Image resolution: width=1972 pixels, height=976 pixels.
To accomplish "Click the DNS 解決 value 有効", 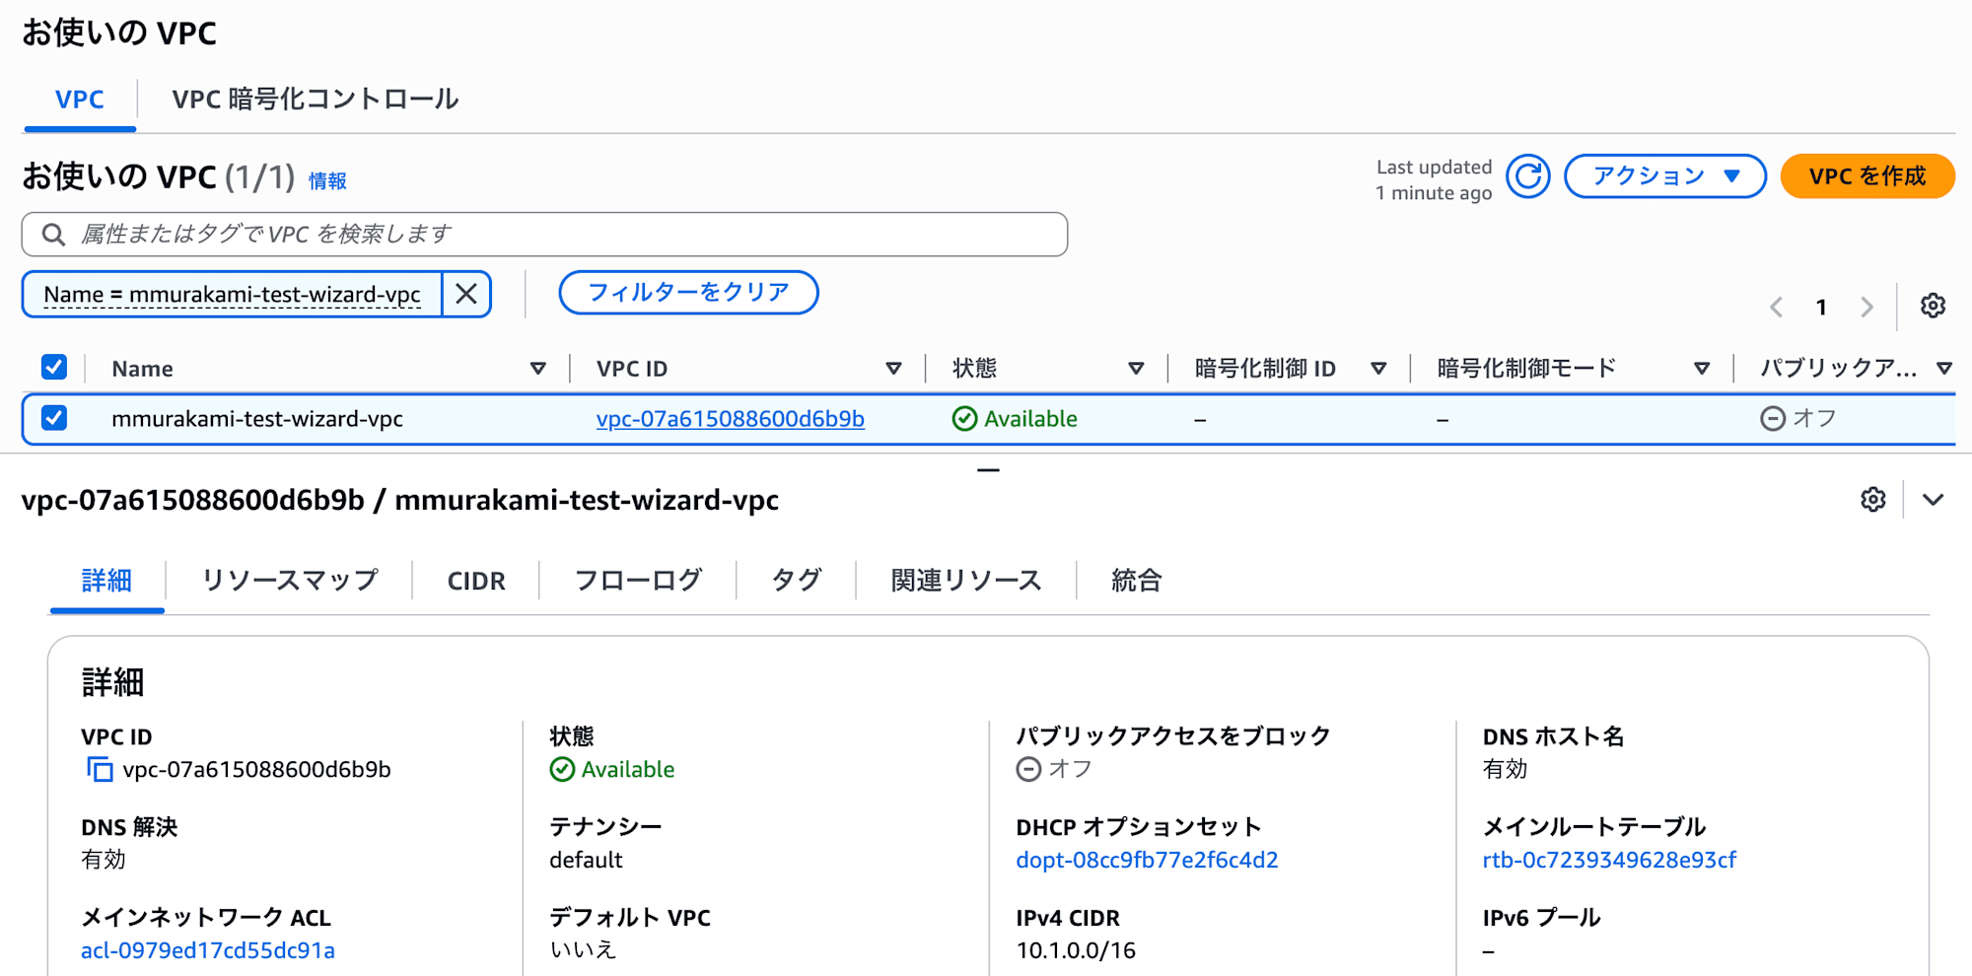I will pos(104,860).
